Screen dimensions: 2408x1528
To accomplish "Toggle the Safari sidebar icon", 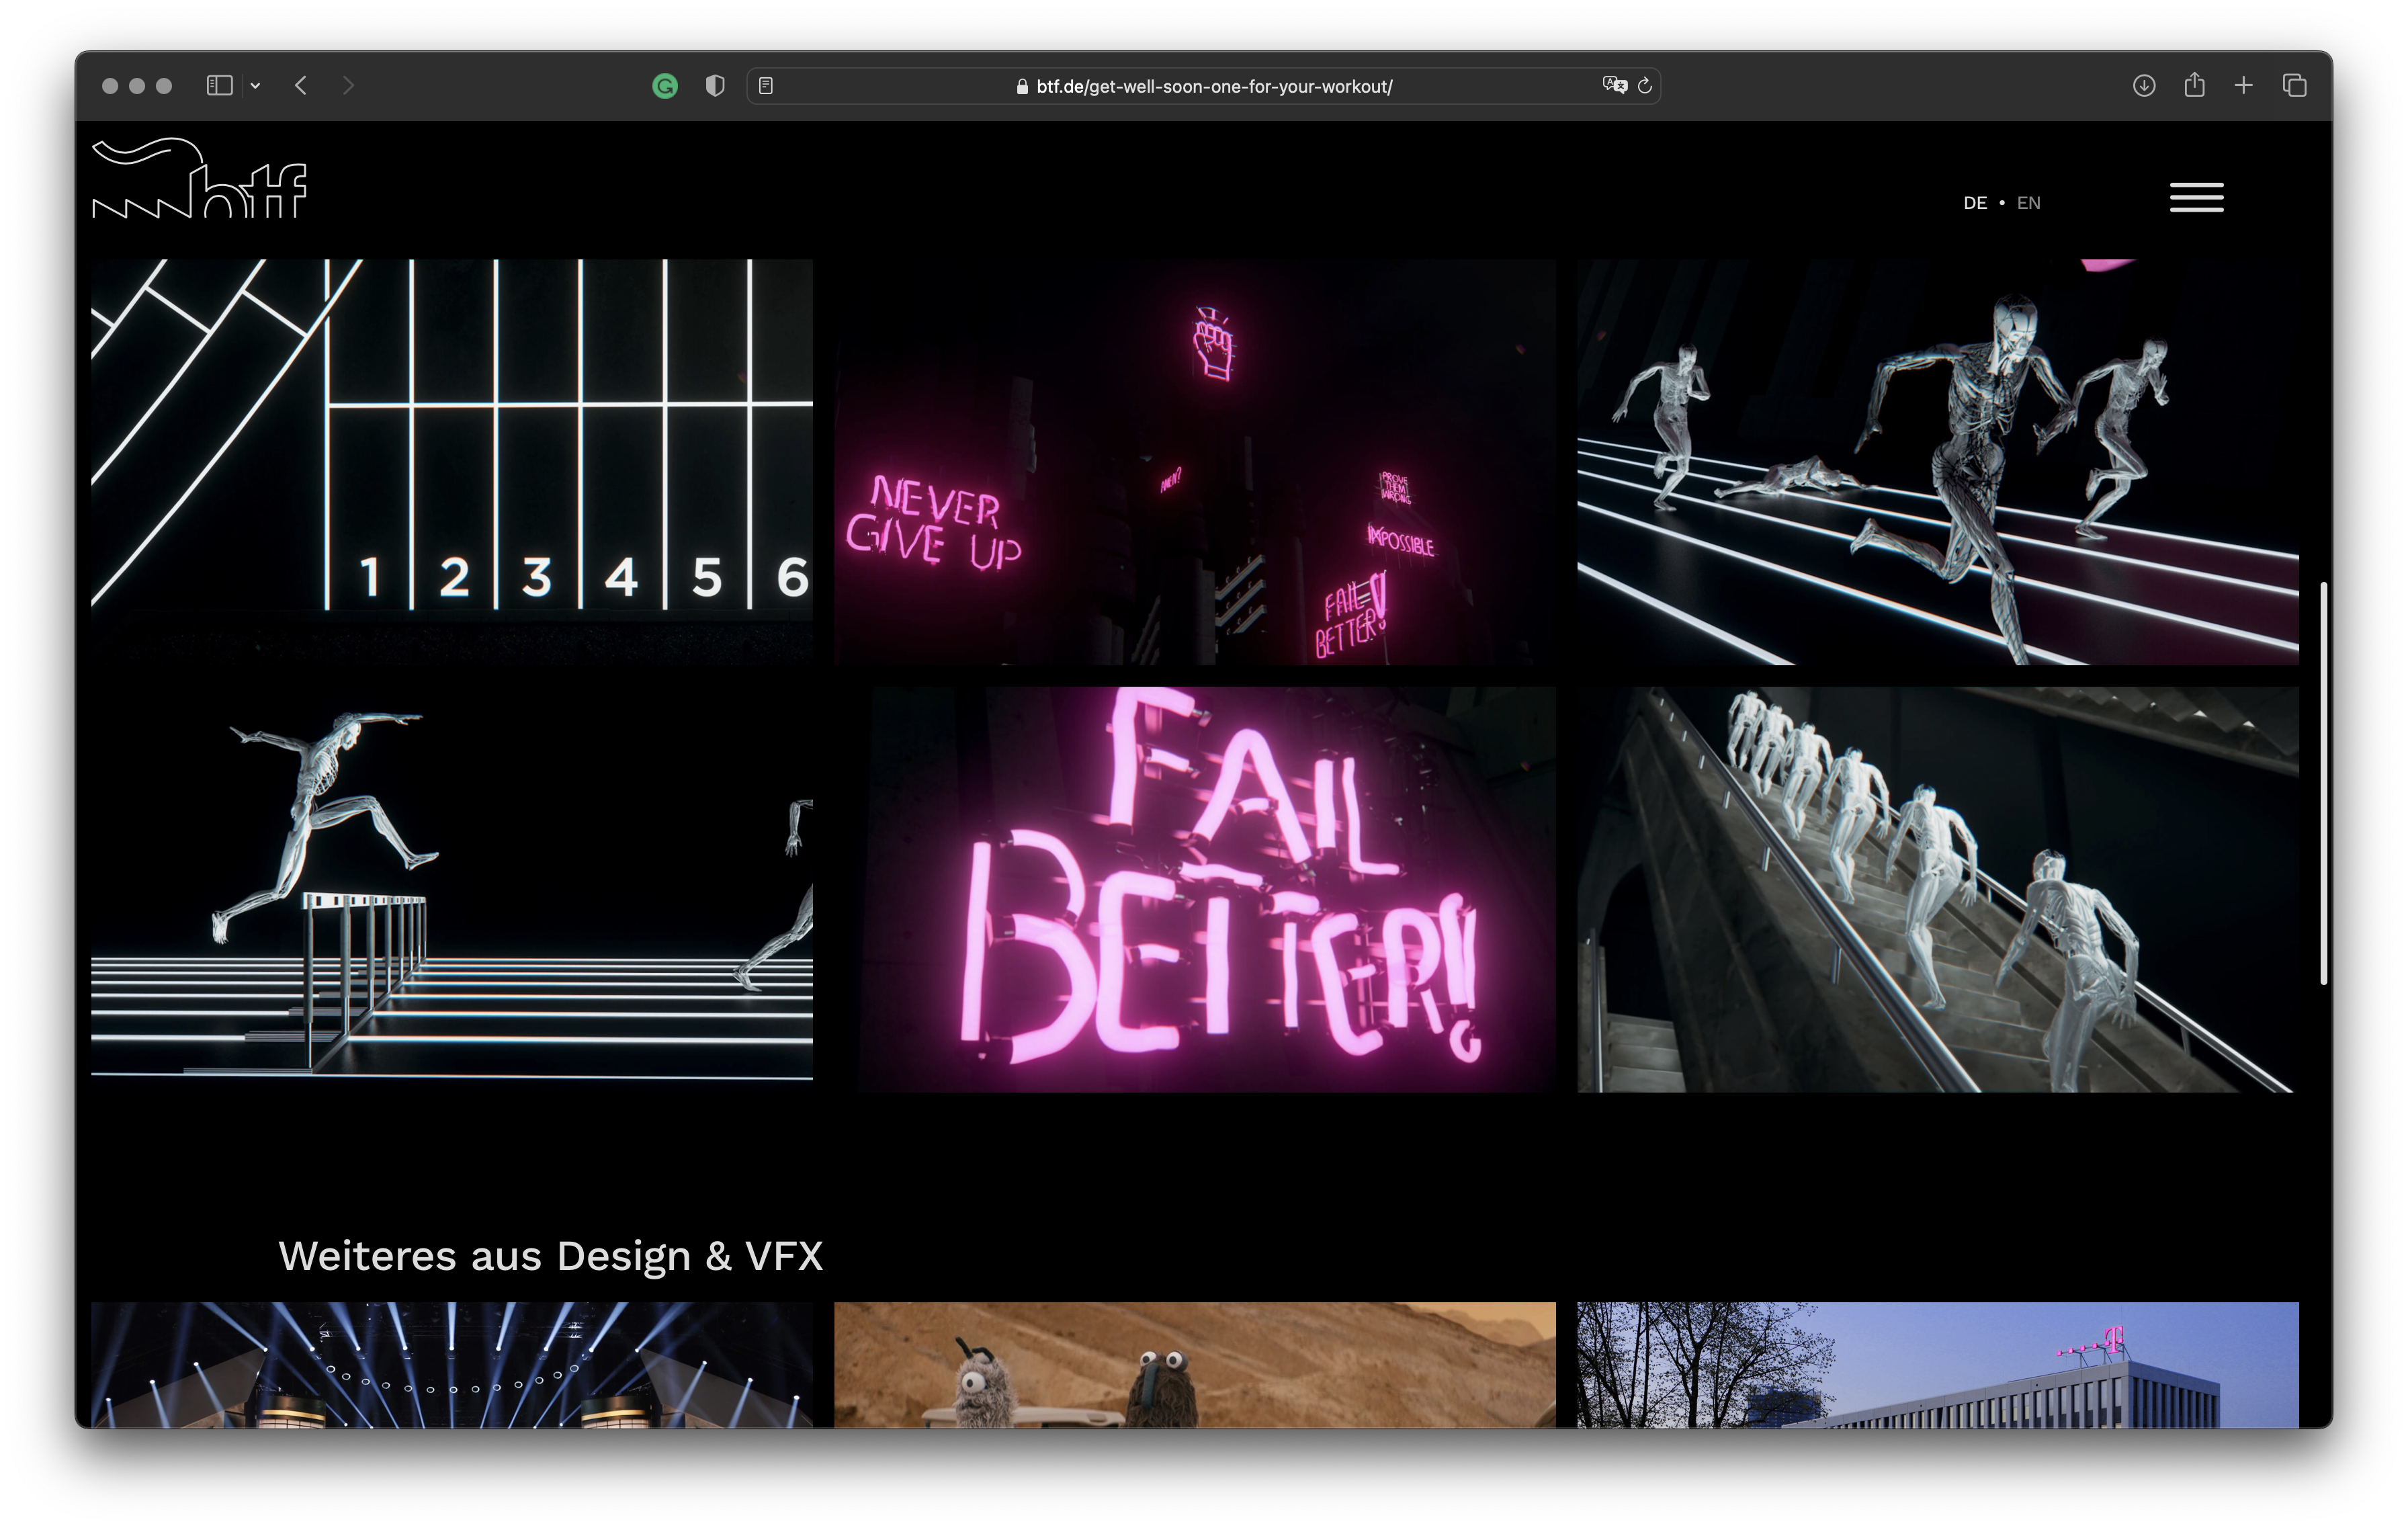I will 219,86.
